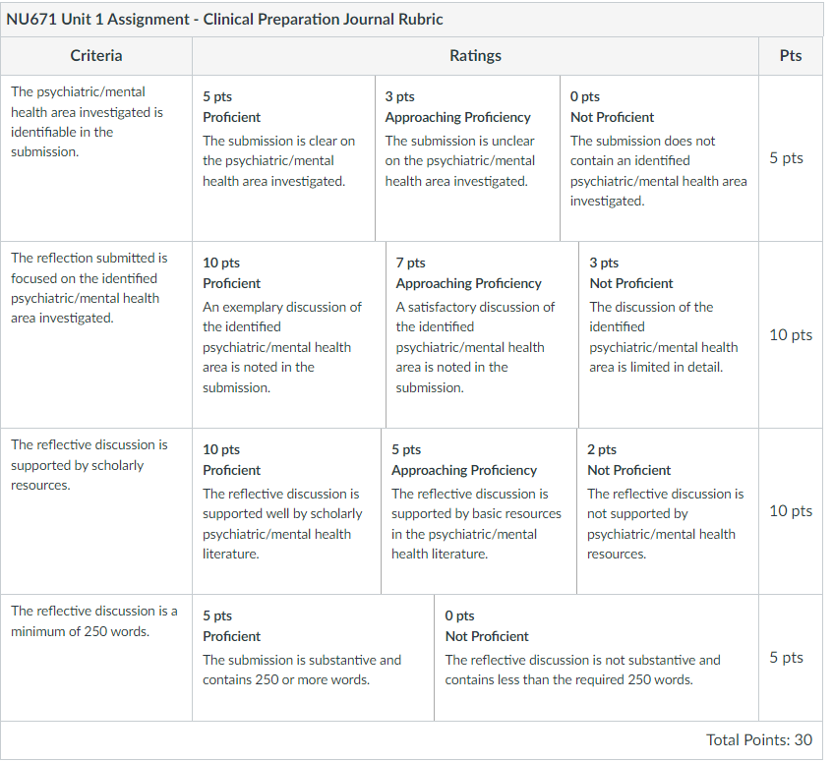The width and height of the screenshot is (833, 762).
Task: Pick the 10 pts scholarly literature Proficient rating
Action: (287, 511)
